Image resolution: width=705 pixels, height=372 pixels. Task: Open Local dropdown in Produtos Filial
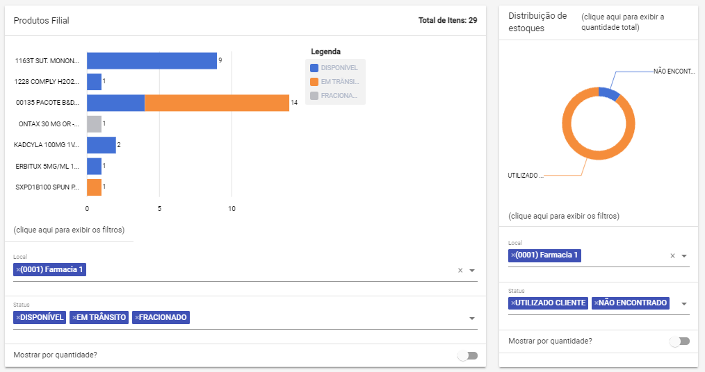(x=472, y=271)
